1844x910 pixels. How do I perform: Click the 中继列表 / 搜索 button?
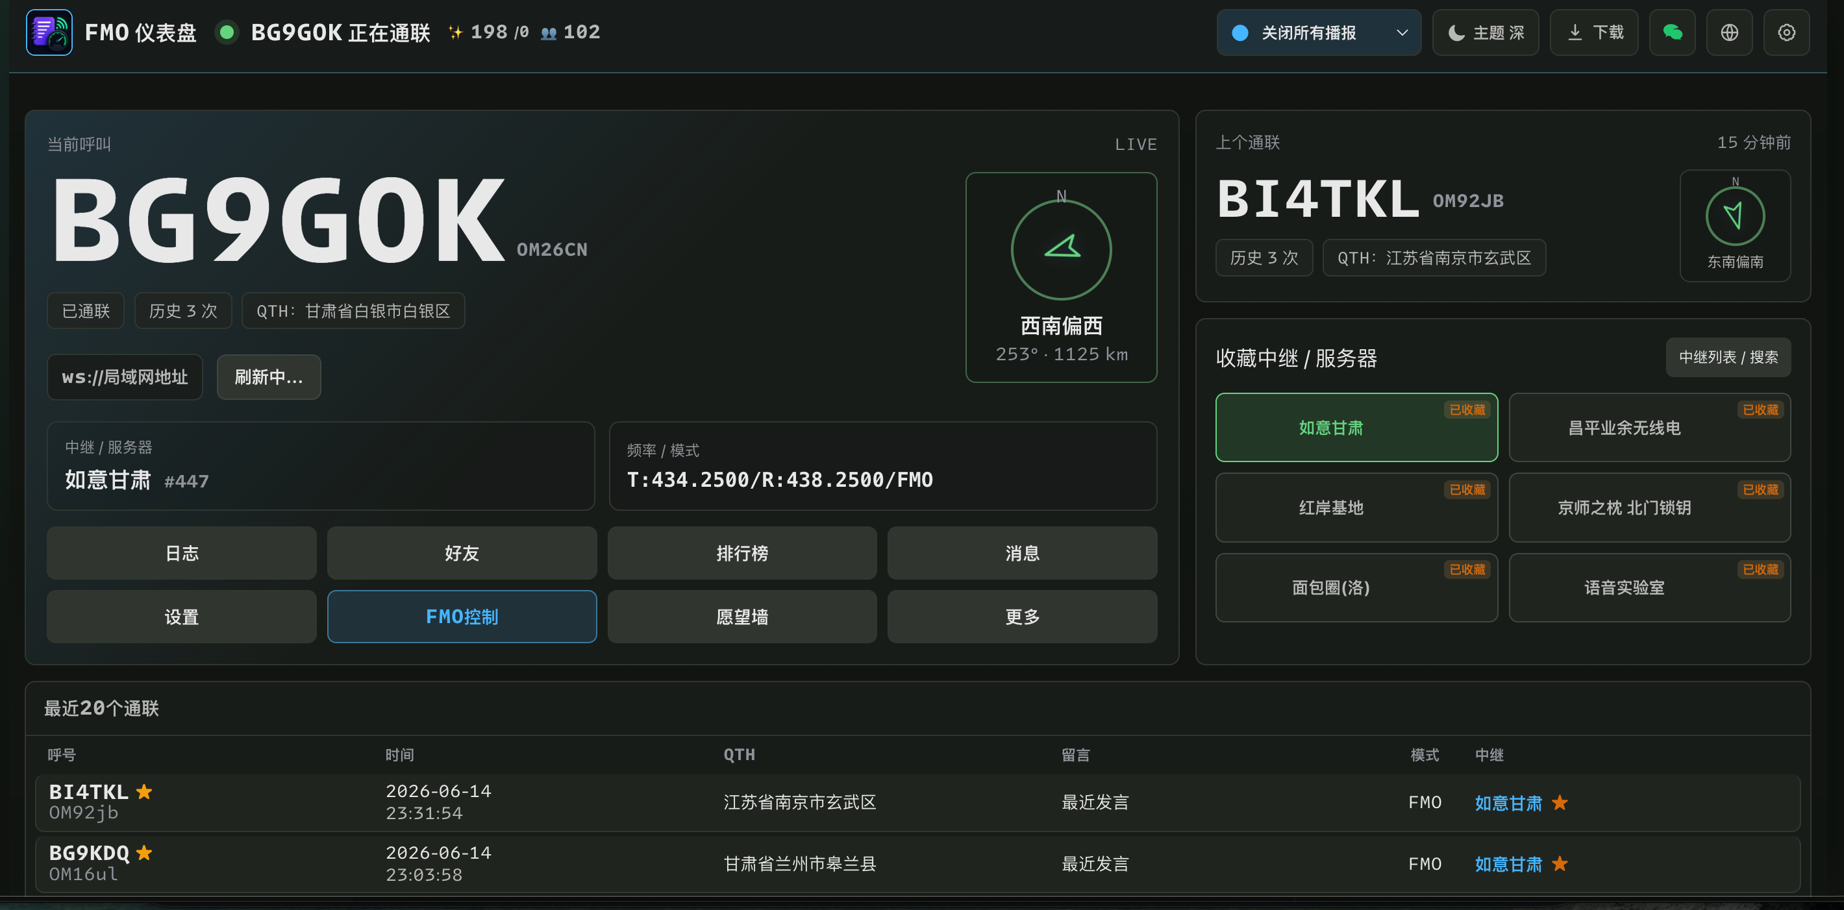(1728, 357)
